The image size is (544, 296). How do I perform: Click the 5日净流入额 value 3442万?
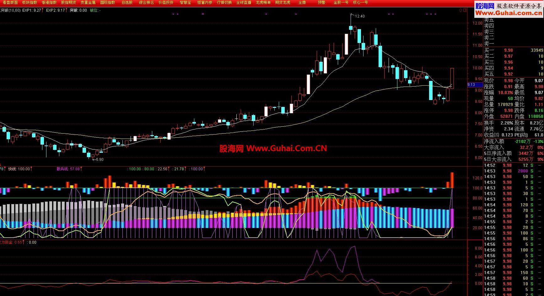tap(526, 153)
